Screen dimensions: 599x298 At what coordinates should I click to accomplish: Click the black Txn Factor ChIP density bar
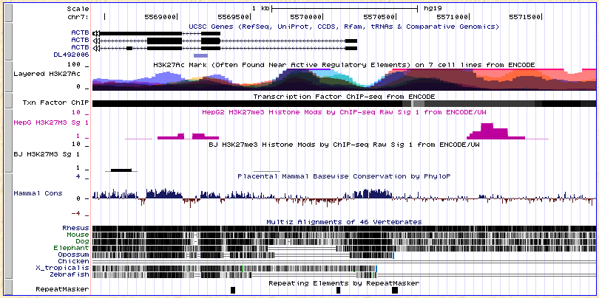[344, 105]
